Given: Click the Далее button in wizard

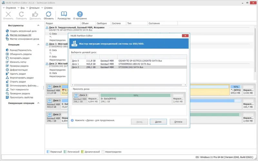Looking at the screenshot, I should (158, 122).
